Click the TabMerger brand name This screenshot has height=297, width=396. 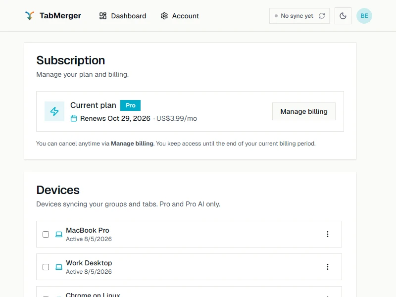(x=60, y=16)
